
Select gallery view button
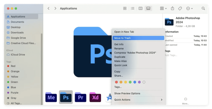[x=148, y=8]
